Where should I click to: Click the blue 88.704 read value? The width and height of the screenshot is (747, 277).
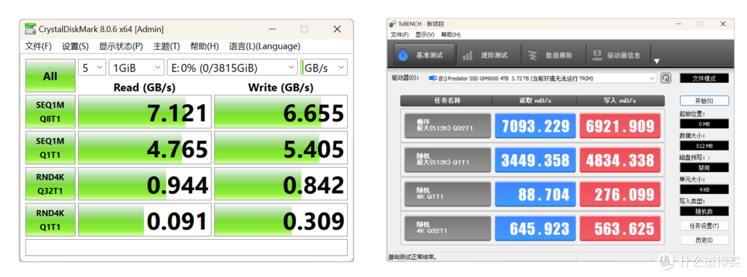click(x=535, y=194)
